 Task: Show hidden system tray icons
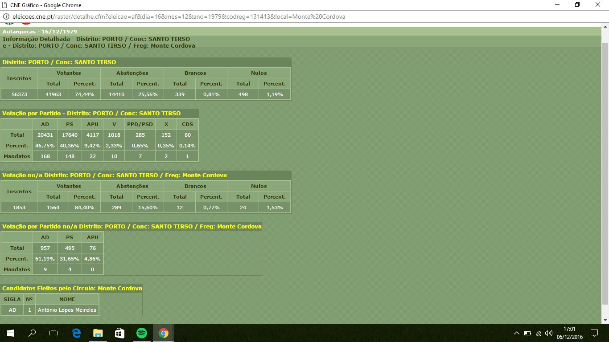point(517,333)
